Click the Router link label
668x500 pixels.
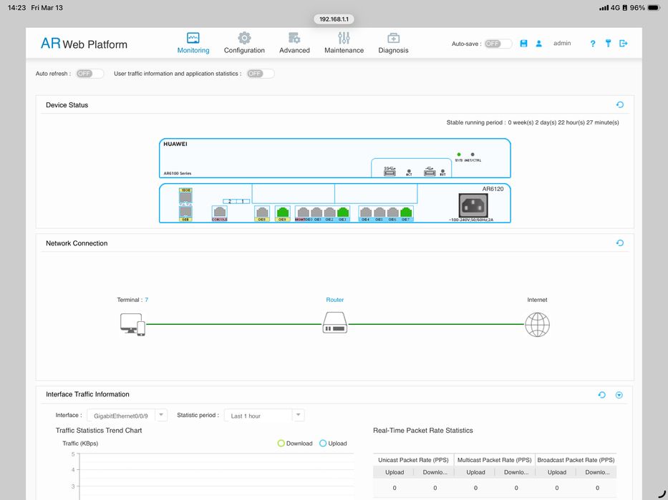(335, 300)
